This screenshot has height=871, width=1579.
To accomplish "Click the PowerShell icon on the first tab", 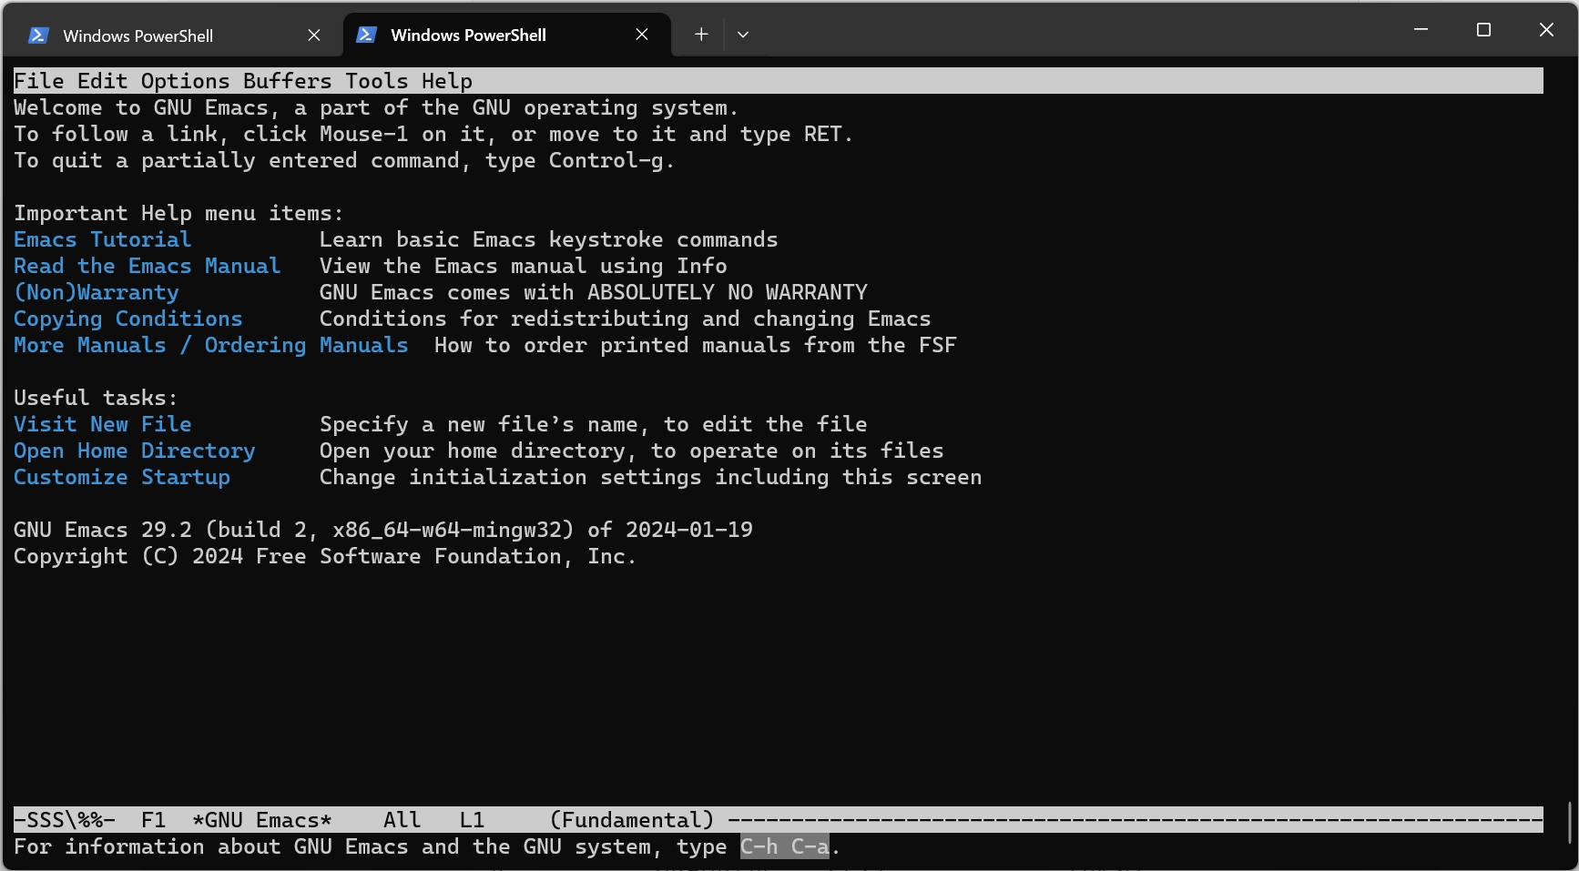I will click(38, 35).
